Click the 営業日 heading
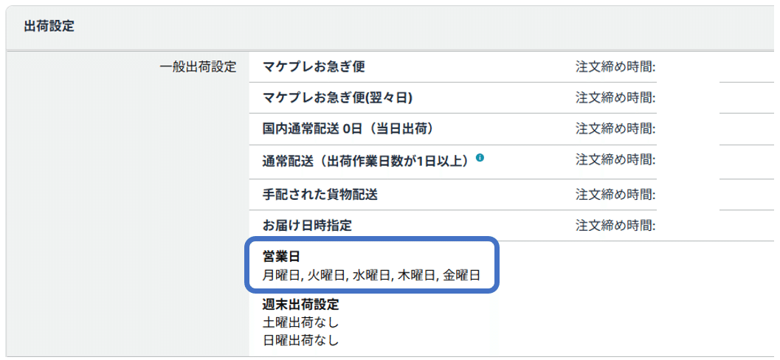The height and width of the screenshot is (360, 780). click(281, 257)
